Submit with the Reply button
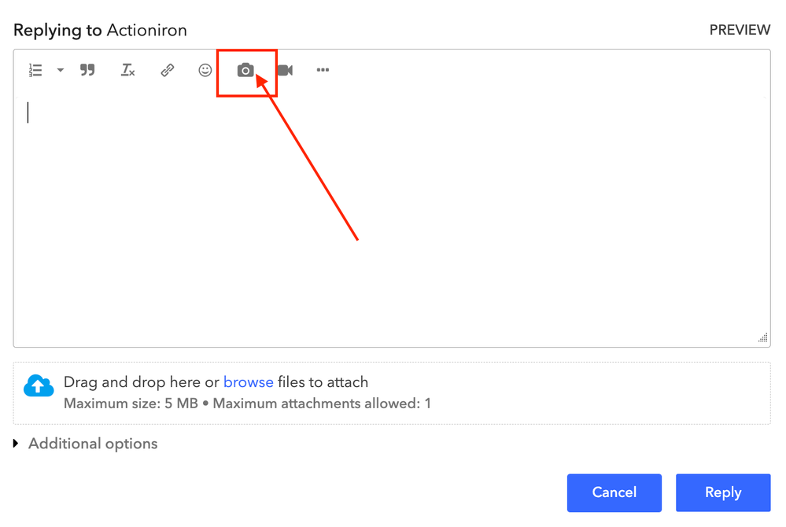 pyautogui.click(x=722, y=492)
